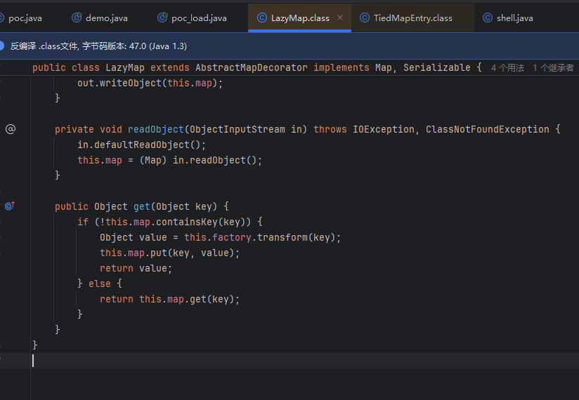Switch to the poc.java tab
Screen dimensions: 579x400
(25, 18)
